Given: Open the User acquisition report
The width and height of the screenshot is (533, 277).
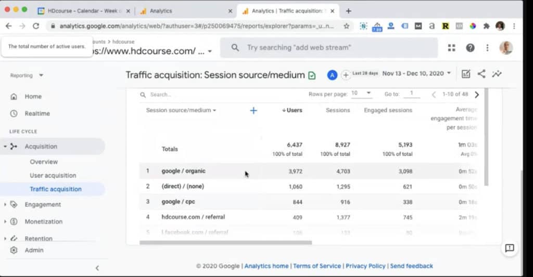Looking at the screenshot, I should [x=53, y=176].
